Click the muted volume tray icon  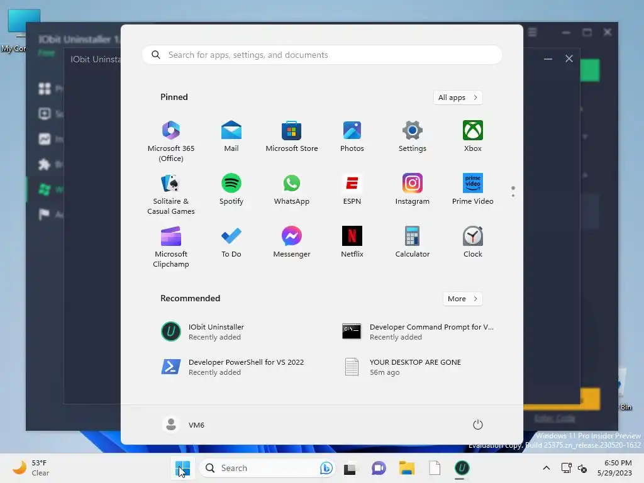[x=582, y=468]
